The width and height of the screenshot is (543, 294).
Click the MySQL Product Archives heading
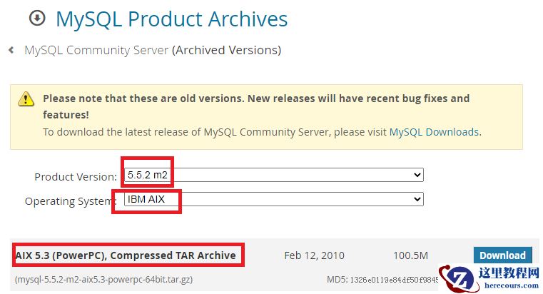pos(172,19)
